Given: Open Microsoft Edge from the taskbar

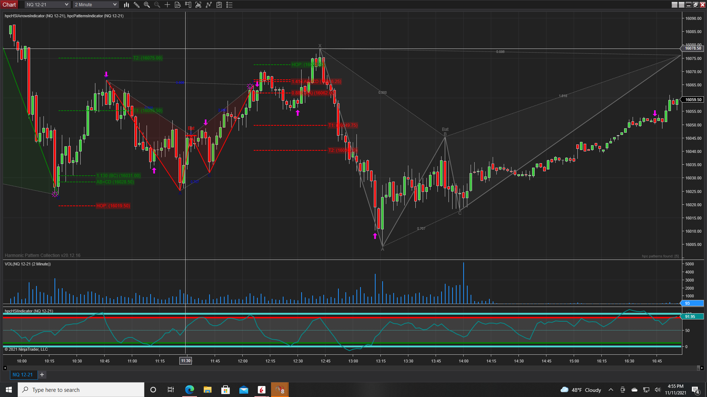Looking at the screenshot, I should tap(190, 390).
